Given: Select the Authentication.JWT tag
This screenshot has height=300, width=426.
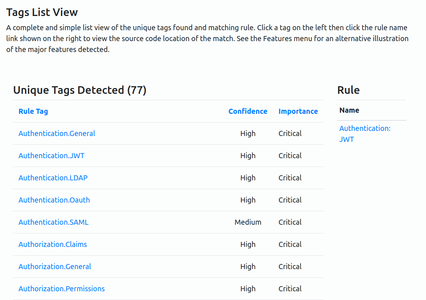Looking at the screenshot, I should (51, 156).
